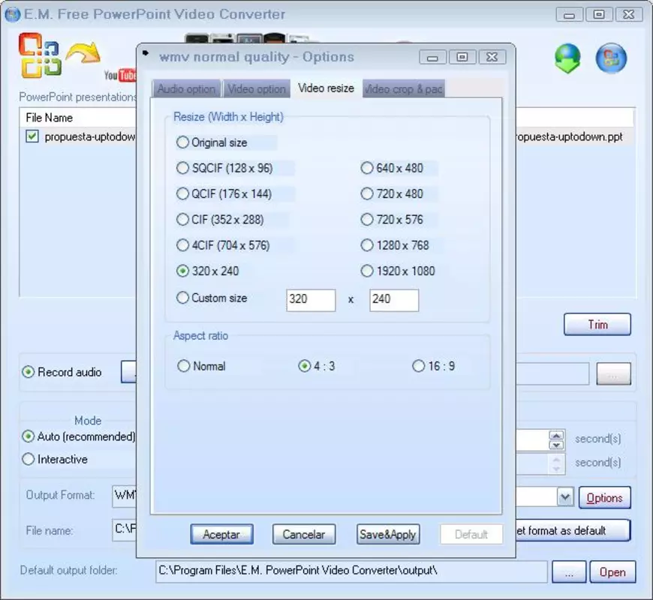Screen dimensions: 653x600
Task: Click the custom width field 320
Action: [x=311, y=300]
